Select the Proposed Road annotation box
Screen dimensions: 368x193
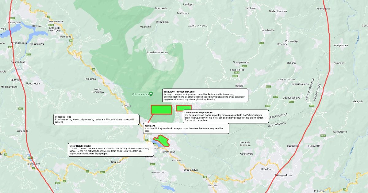click(97, 119)
